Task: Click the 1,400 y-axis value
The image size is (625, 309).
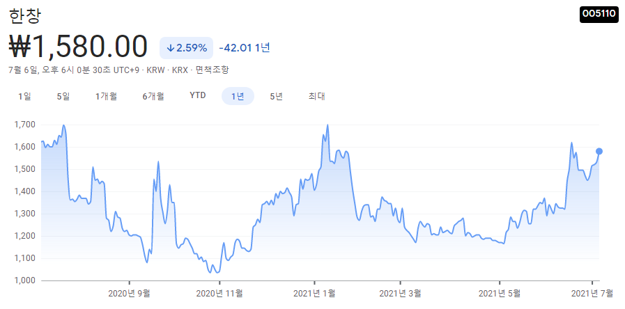Action: 24,191
